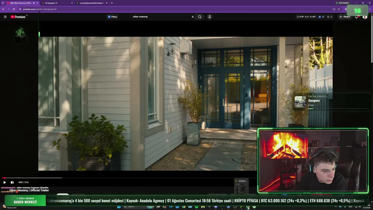Expand the tab search dropdown arrow
The image size is (373, 210).
pyautogui.click(x=3, y=3)
